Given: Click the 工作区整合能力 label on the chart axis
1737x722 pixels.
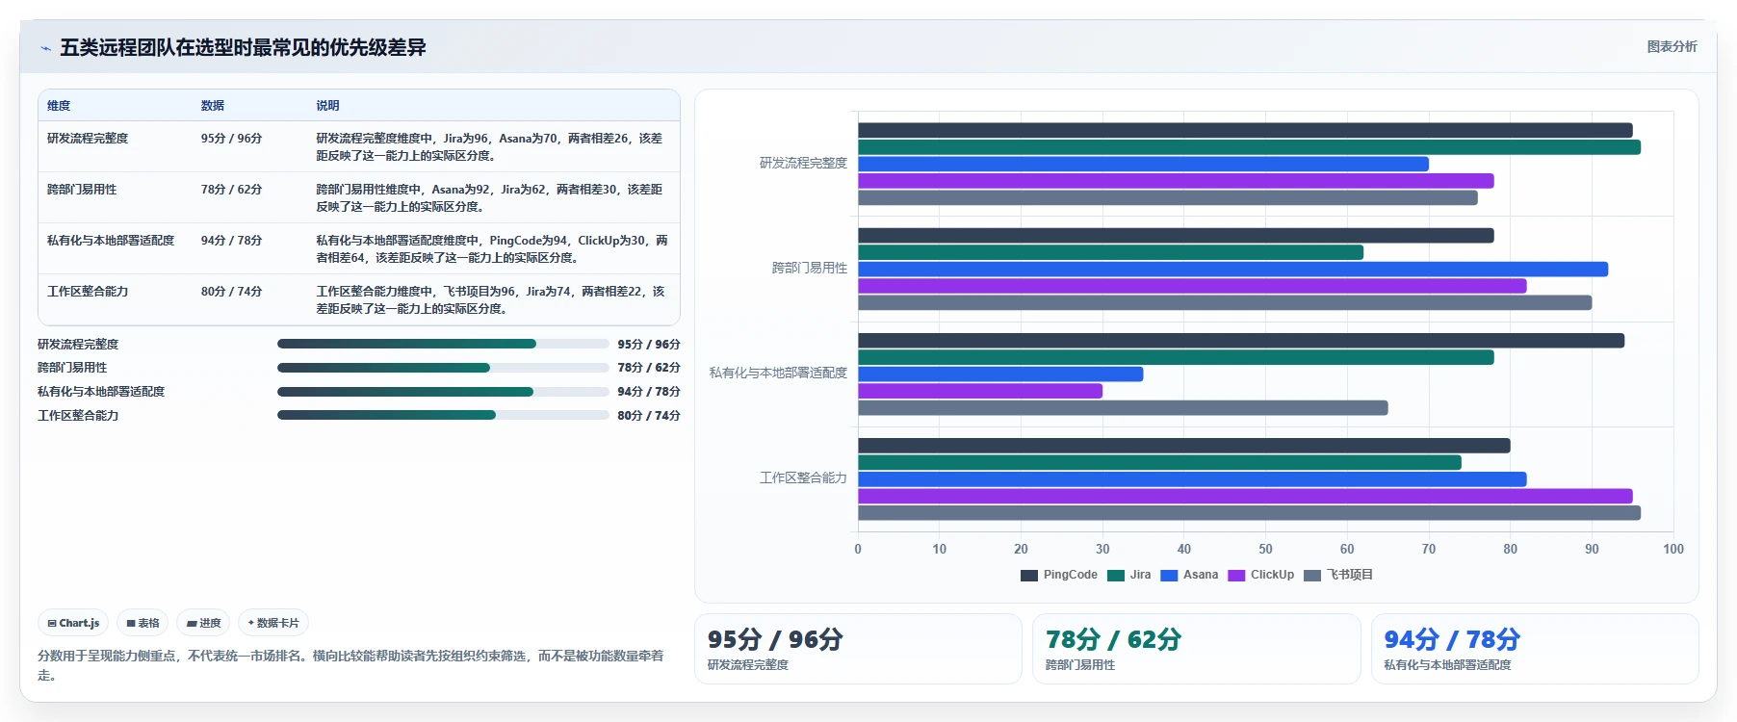Looking at the screenshot, I should [x=803, y=478].
